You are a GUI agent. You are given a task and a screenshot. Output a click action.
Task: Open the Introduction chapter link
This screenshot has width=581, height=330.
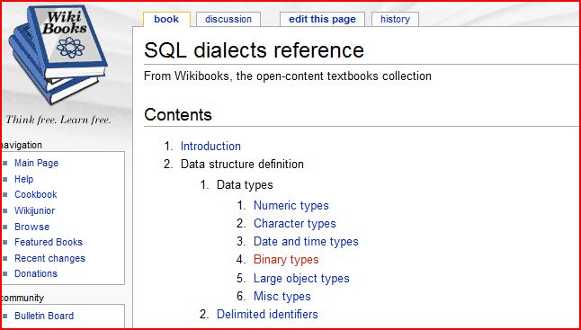pos(210,146)
